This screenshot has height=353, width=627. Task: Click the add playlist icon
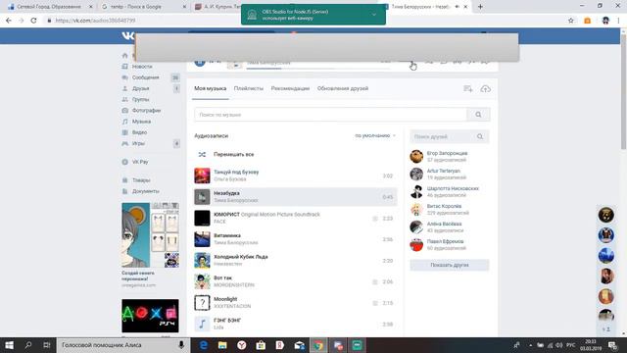tap(468, 89)
